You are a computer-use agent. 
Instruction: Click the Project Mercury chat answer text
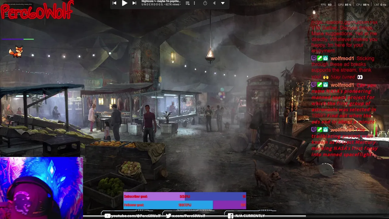(345, 142)
